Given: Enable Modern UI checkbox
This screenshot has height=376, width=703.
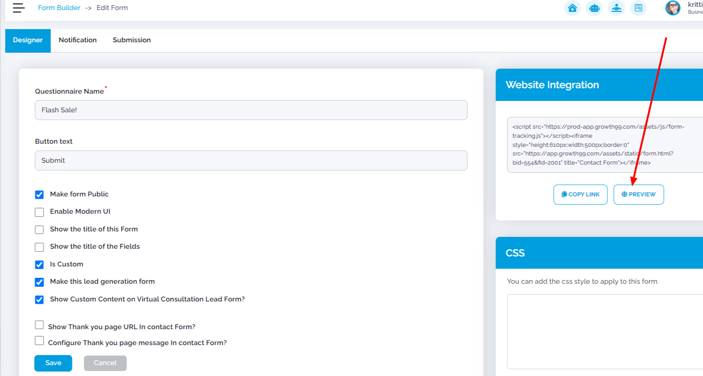Looking at the screenshot, I should 40,212.
